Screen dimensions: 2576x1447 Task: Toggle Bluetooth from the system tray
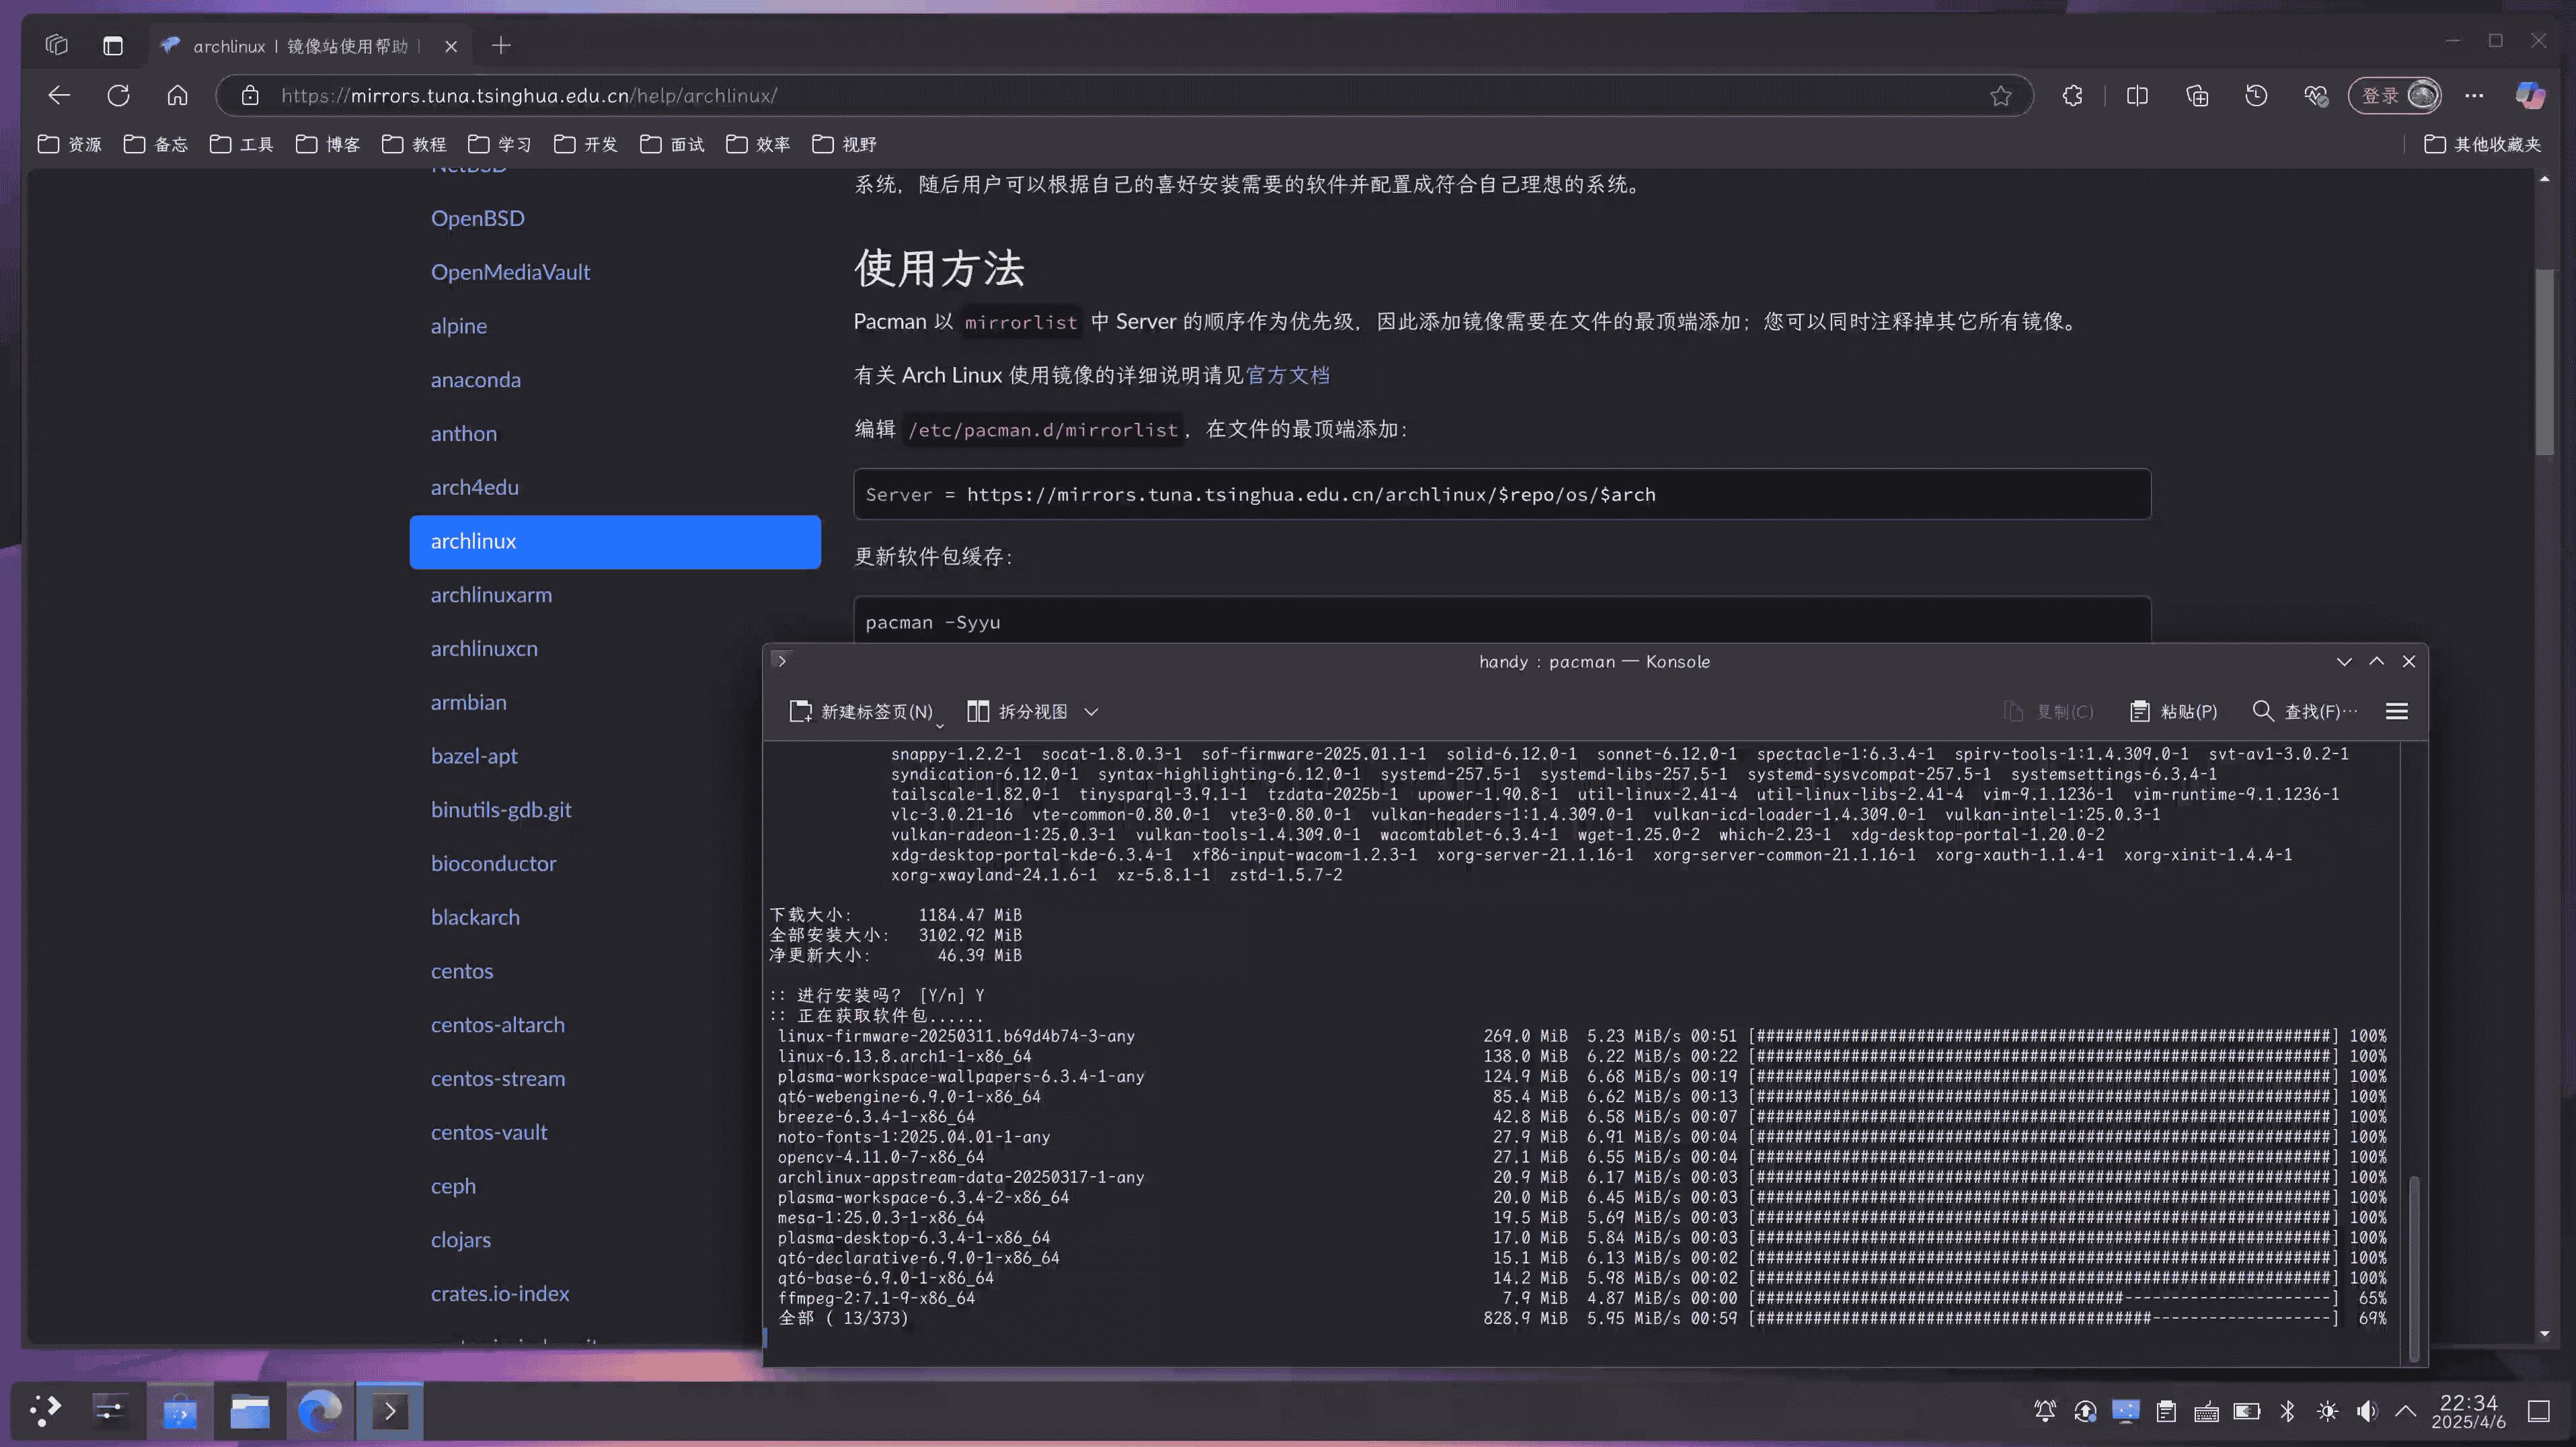2288,1411
